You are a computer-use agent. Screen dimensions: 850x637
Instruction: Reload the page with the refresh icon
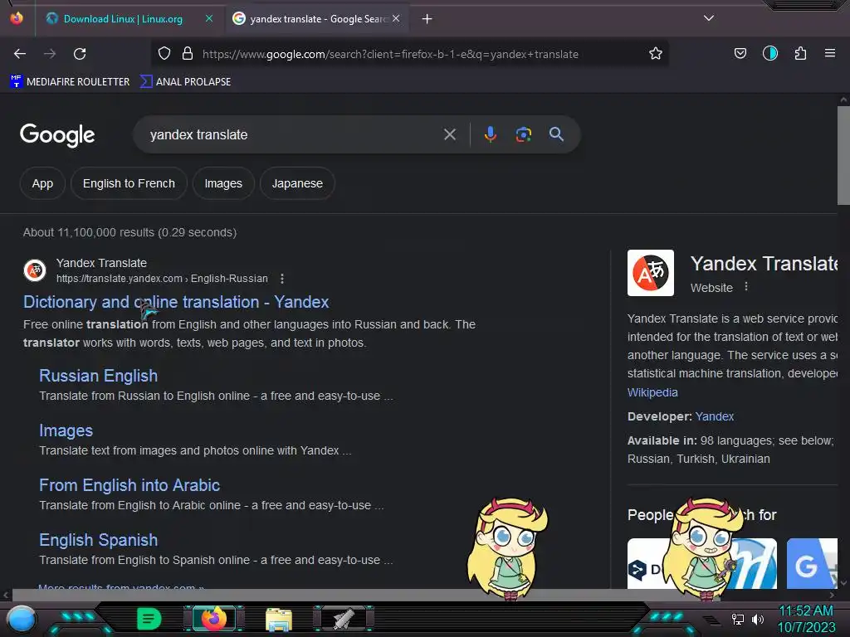click(x=80, y=54)
